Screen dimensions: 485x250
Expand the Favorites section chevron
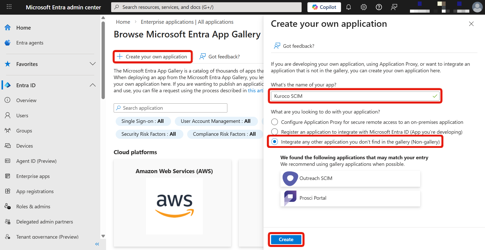click(x=93, y=64)
